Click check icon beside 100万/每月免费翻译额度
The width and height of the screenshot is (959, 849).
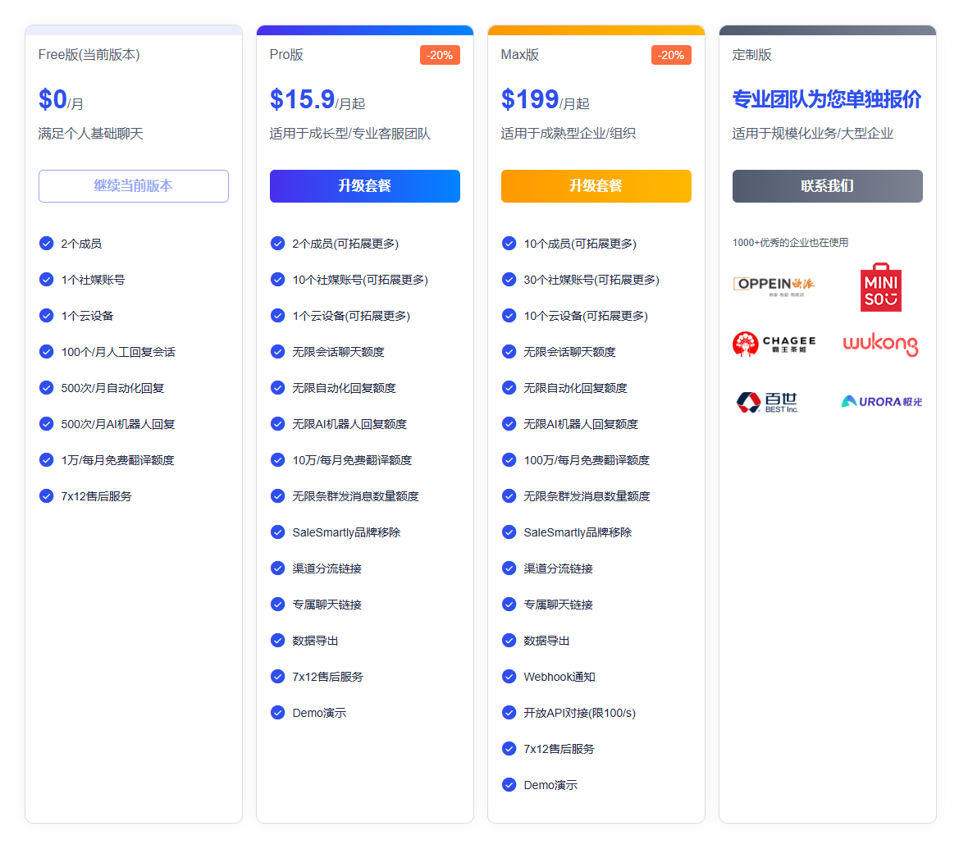[x=509, y=460]
